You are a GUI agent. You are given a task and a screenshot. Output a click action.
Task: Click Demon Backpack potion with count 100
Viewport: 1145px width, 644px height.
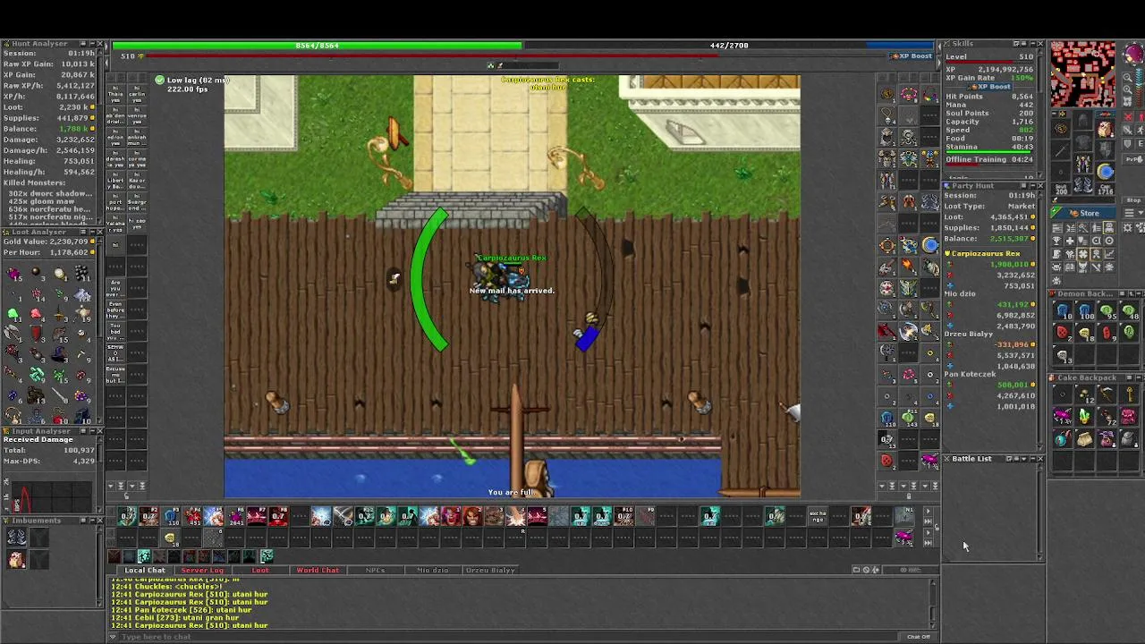click(1084, 309)
